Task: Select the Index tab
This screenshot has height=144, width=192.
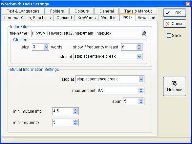Action: pyautogui.click(x=127, y=17)
